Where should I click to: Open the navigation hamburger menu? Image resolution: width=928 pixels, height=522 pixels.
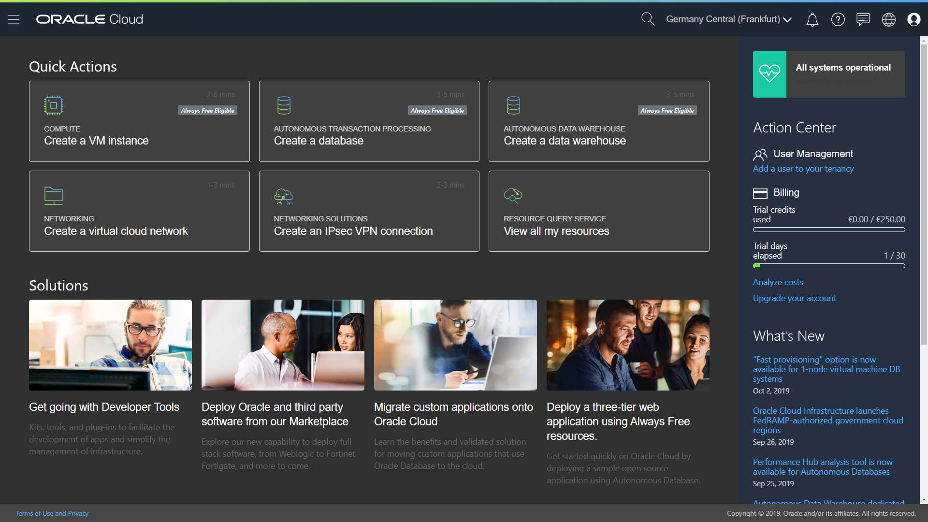14,19
